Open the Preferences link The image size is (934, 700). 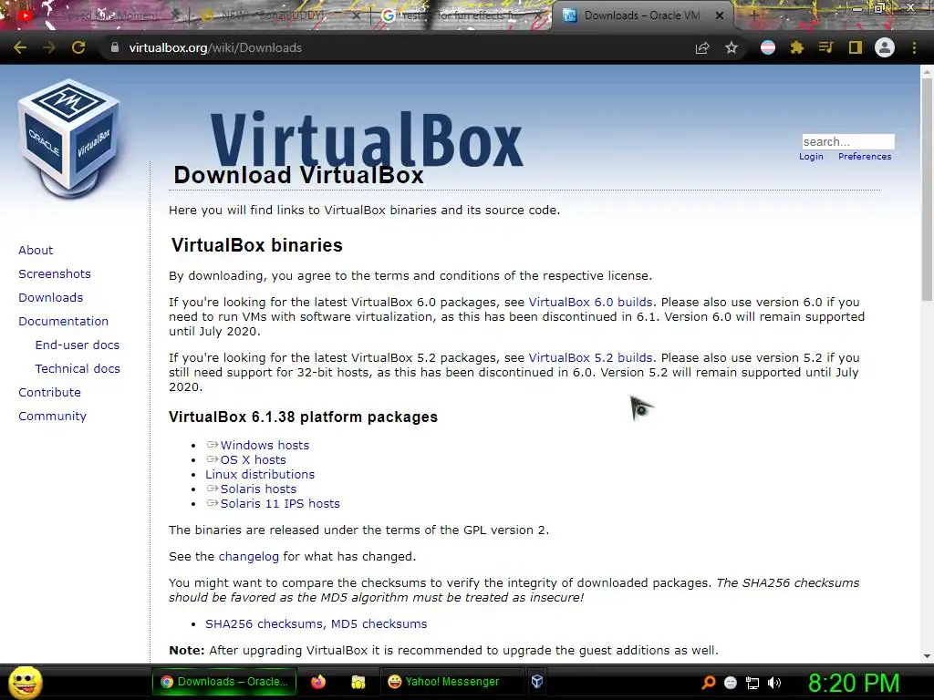865,157
